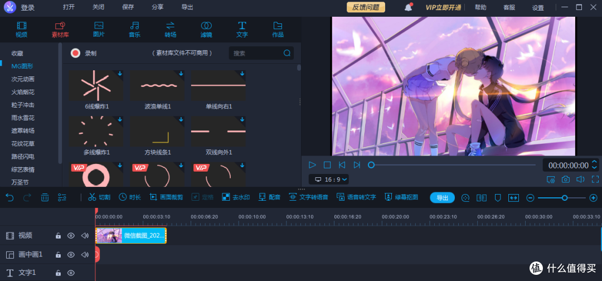Click VIP立即开通 link
This screenshot has width=602, height=281.
coord(443,7)
